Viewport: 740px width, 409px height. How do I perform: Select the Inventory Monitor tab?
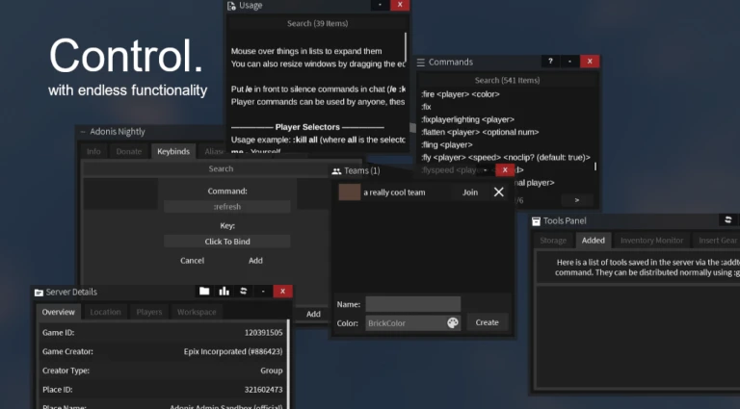point(651,241)
